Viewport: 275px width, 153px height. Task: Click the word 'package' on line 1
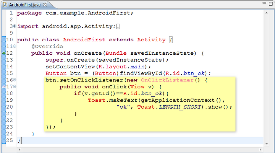click(29, 13)
